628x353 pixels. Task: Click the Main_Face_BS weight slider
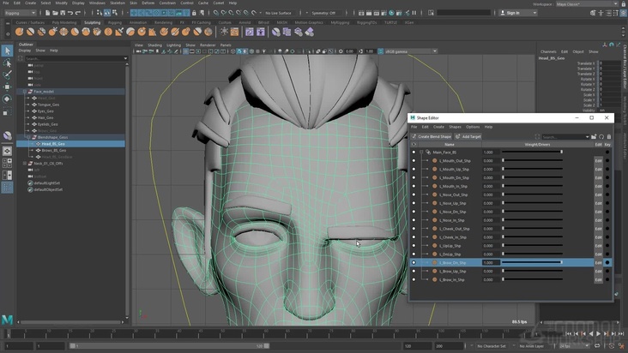[x=532, y=153]
